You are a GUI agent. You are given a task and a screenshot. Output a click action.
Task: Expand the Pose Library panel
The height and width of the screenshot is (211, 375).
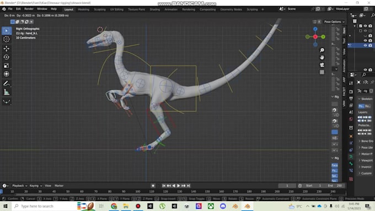point(366,148)
